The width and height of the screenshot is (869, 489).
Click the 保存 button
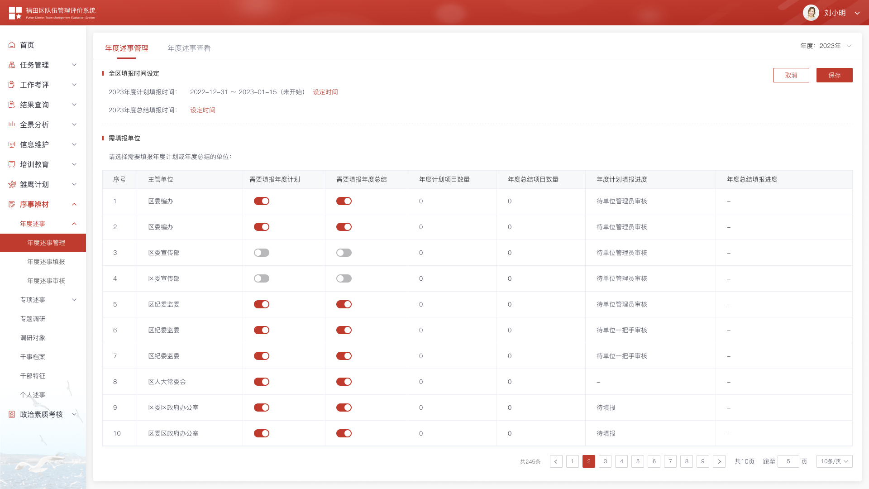click(834, 75)
